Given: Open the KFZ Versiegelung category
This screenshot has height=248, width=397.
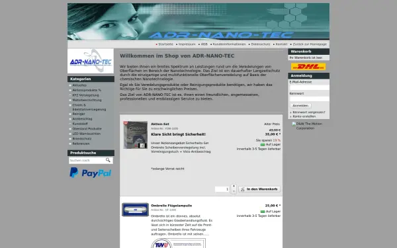Looking at the screenshot, I should coord(85,95).
